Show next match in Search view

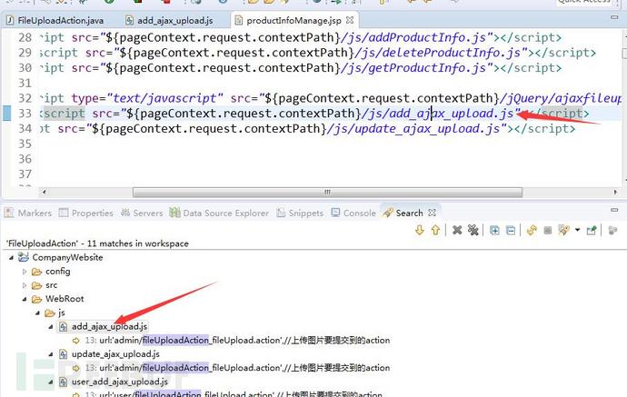(419, 230)
